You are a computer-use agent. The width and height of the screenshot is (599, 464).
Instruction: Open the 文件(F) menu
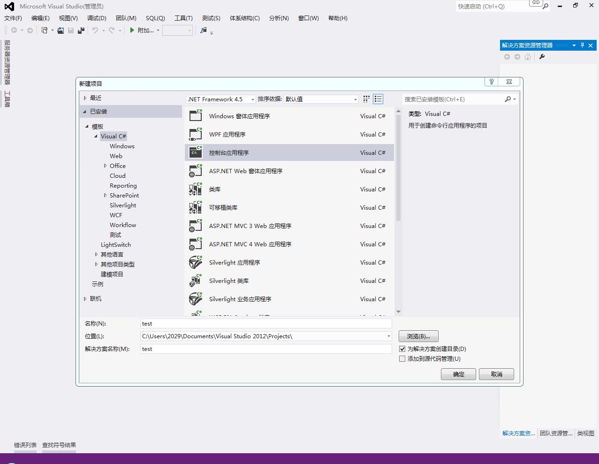click(x=13, y=18)
